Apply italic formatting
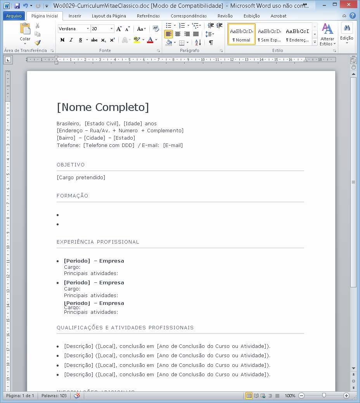The width and height of the screenshot is (360, 403). [71, 40]
